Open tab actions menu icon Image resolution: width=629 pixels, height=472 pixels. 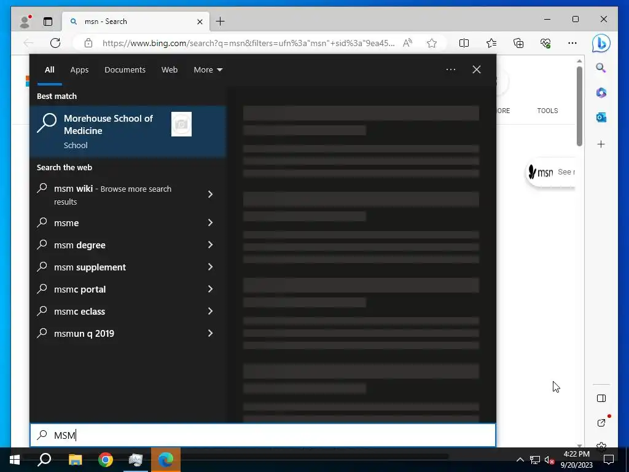48,22
